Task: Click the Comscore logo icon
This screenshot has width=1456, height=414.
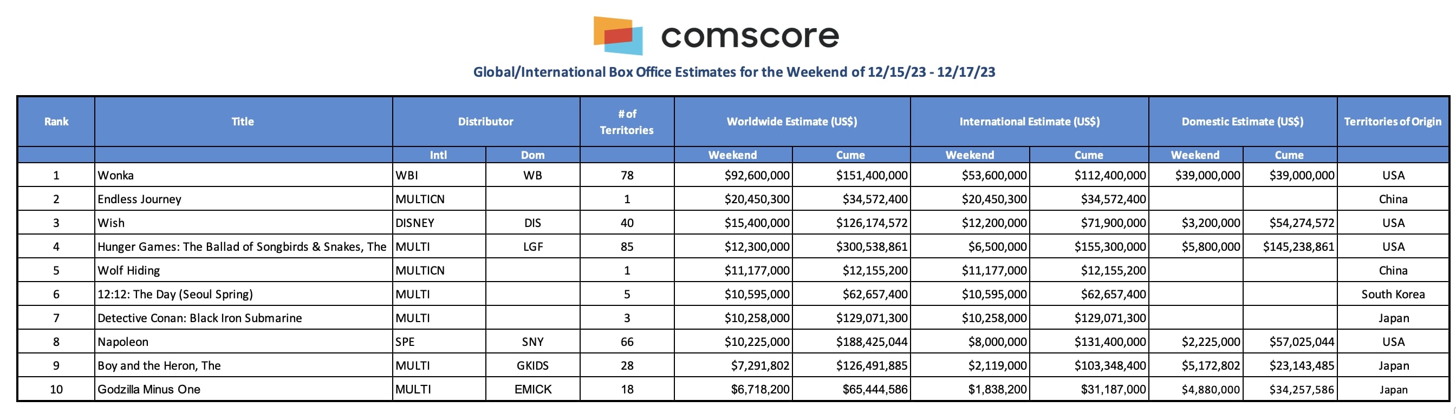Action: point(618,35)
